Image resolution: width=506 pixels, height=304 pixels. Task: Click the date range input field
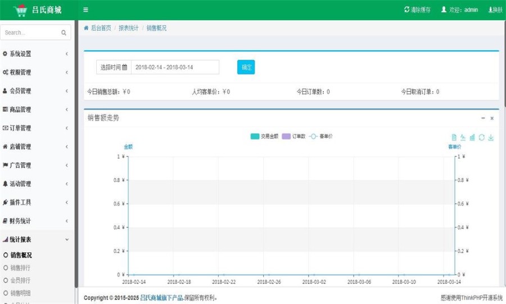[175, 67]
